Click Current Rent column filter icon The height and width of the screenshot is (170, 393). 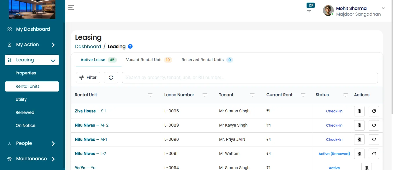(x=303, y=95)
